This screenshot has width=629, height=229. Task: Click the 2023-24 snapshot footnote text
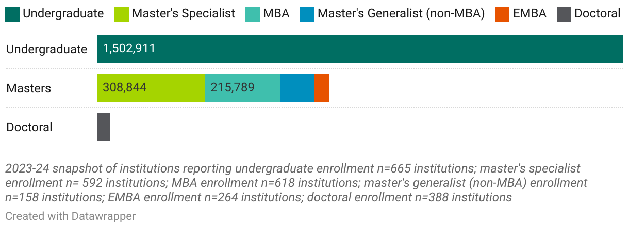[x=296, y=183]
